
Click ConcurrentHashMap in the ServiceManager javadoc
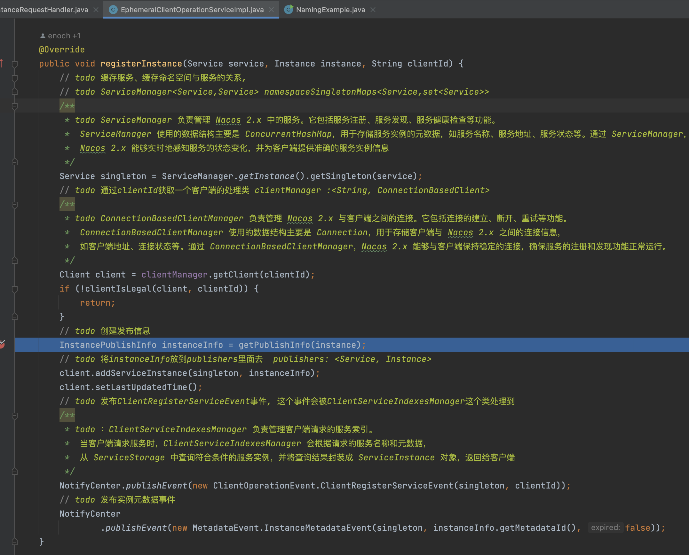(288, 134)
